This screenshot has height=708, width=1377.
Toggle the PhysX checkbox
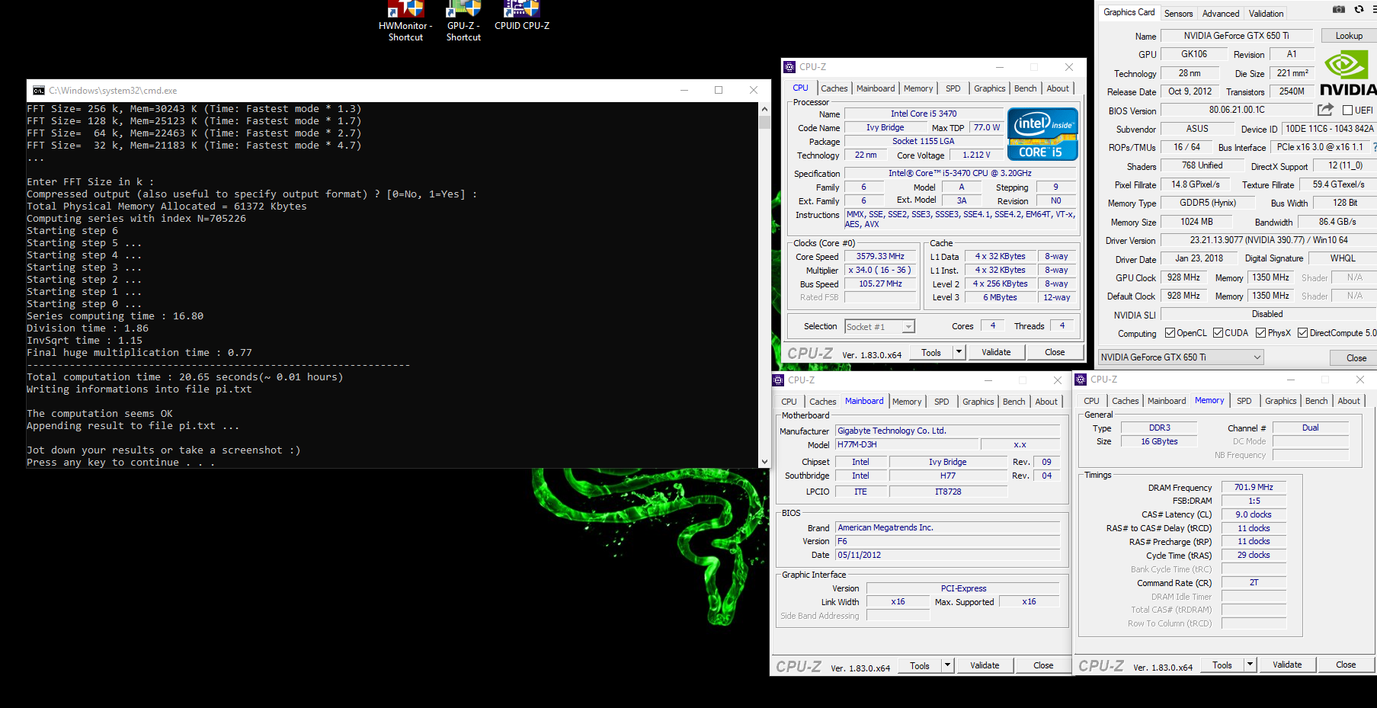tap(1261, 333)
